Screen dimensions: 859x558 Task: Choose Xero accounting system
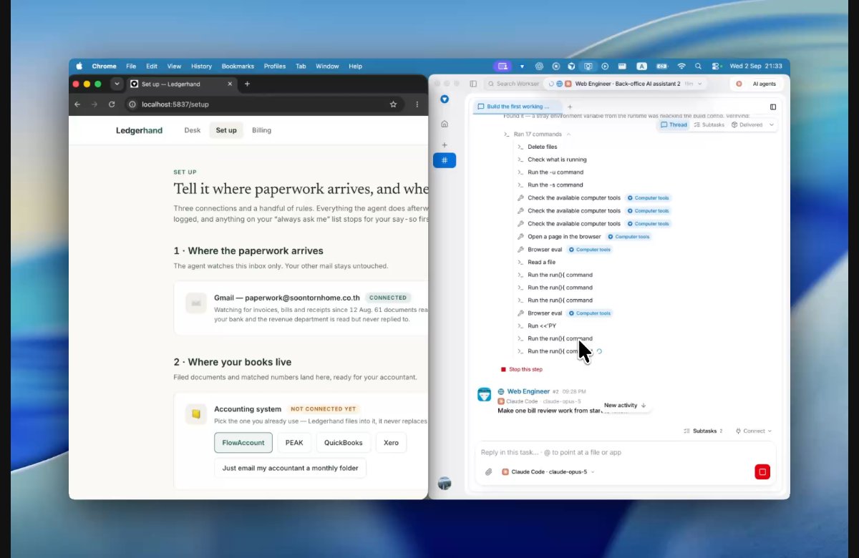pyautogui.click(x=391, y=443)
